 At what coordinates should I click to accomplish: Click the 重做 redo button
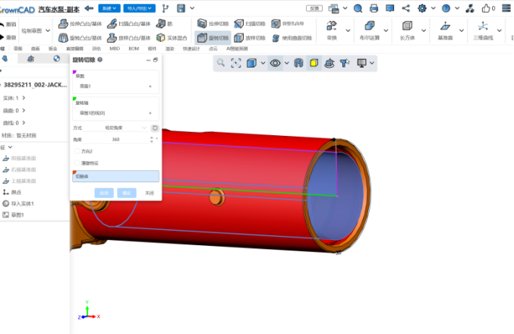8,37
